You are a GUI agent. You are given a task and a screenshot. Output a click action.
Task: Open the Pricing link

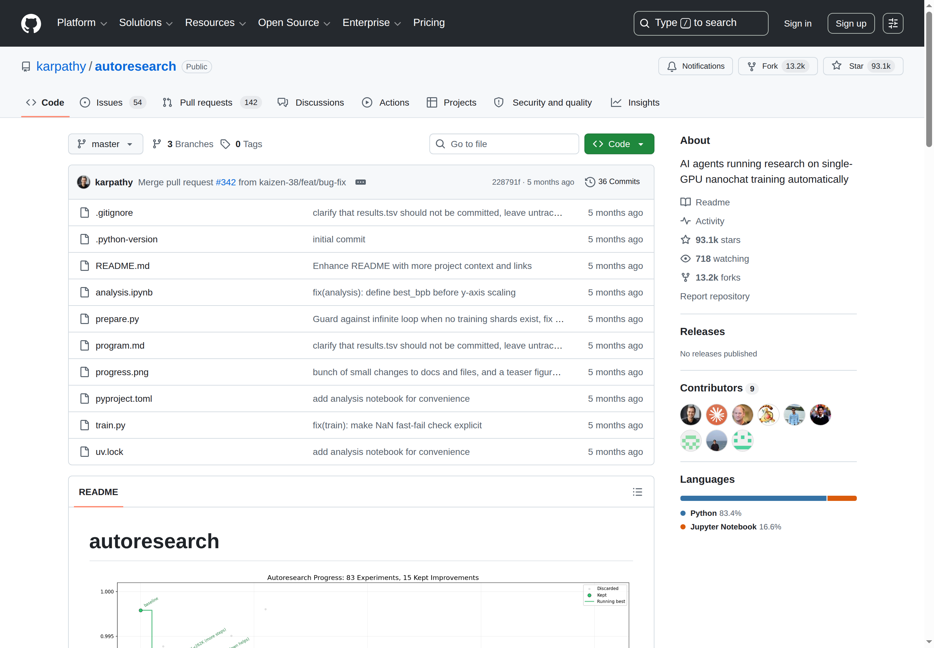(429, 23)
